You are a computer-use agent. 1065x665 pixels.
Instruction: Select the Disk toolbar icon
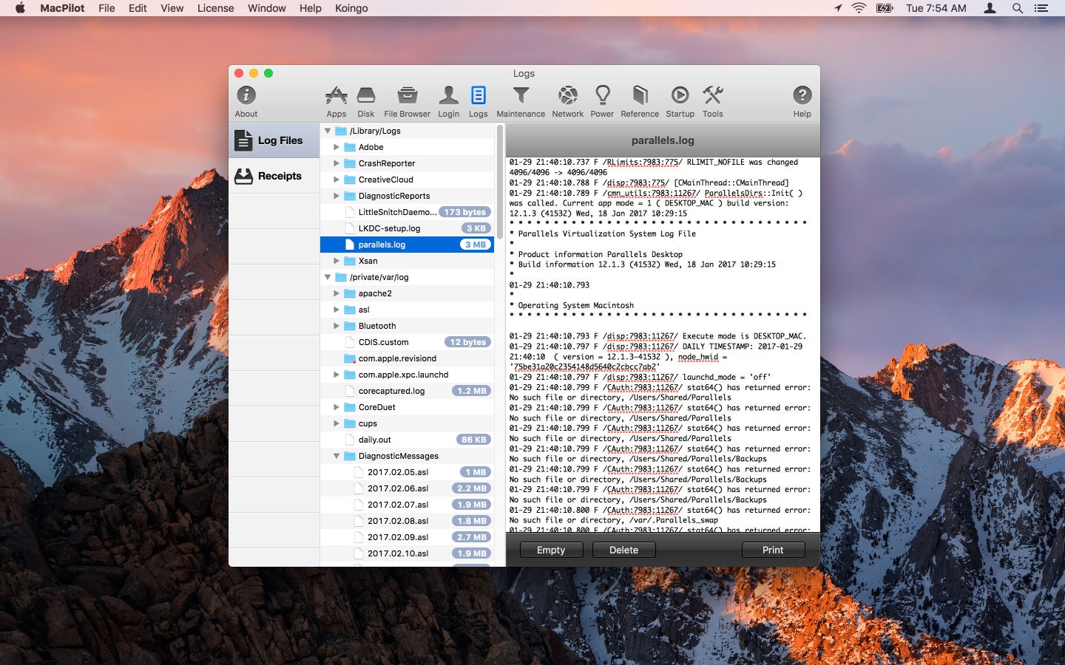click(366, 100)
